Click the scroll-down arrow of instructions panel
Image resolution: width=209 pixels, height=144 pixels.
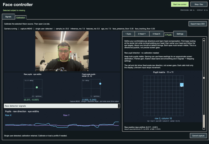pos(204,128)
